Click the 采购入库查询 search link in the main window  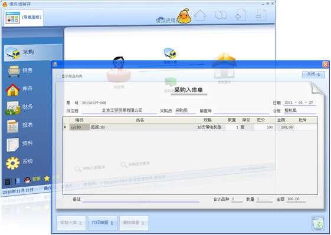(x=90, y=168)
